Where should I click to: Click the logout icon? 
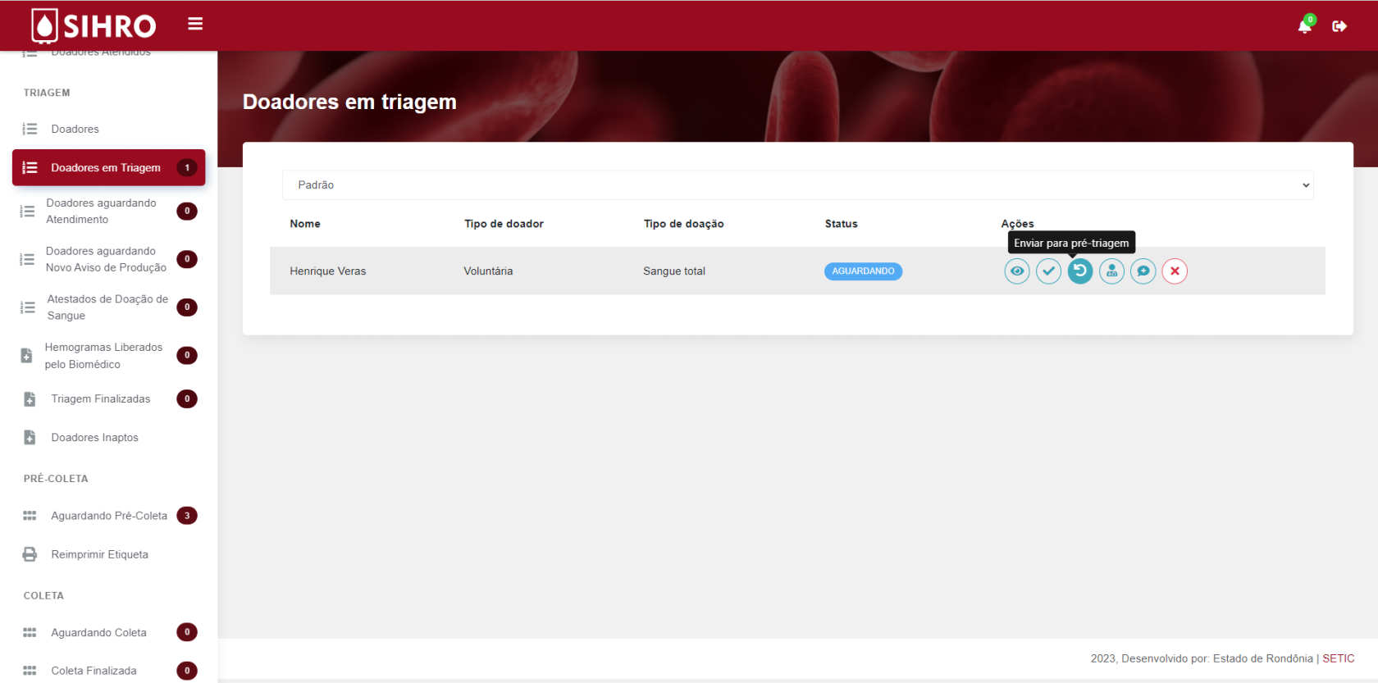1339,26
